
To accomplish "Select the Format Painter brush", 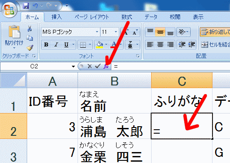I will pos(30,48).
